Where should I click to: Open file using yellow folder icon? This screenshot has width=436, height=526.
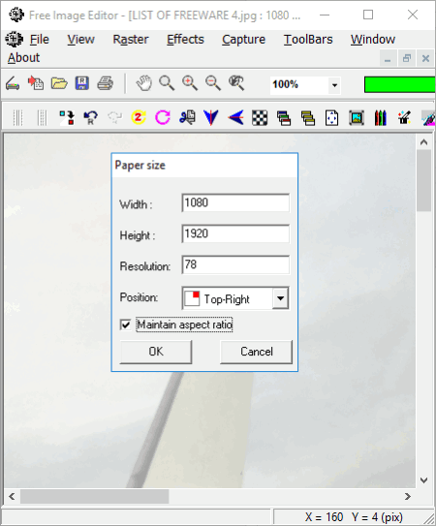point(59,83)
